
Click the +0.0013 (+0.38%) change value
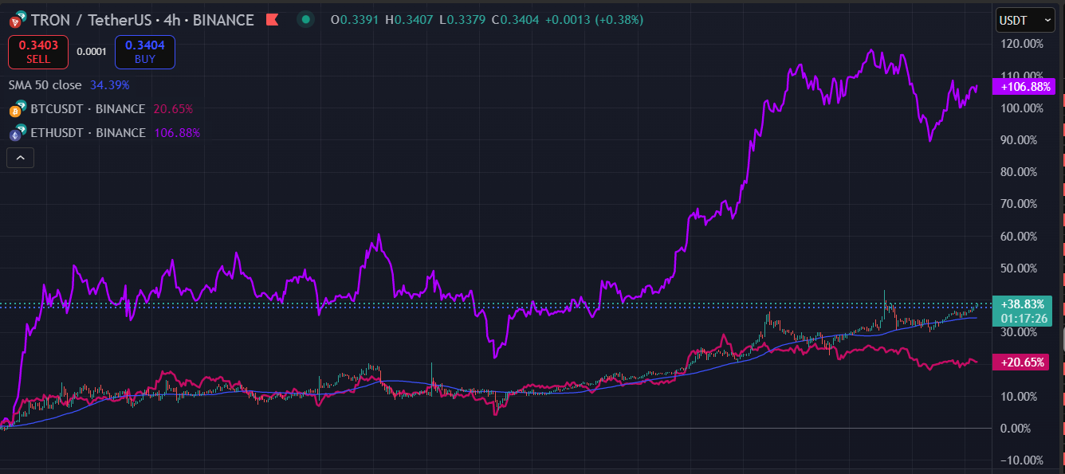click(594, 19)
